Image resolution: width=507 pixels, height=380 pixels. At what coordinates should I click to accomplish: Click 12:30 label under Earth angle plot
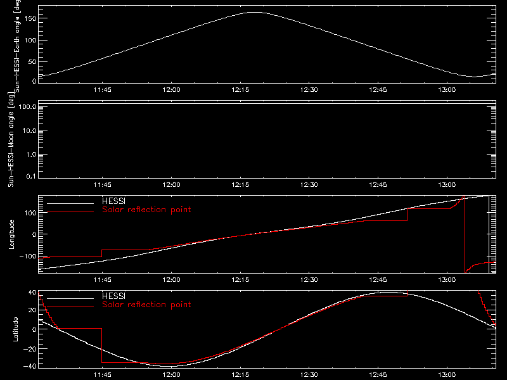point(309,90)
